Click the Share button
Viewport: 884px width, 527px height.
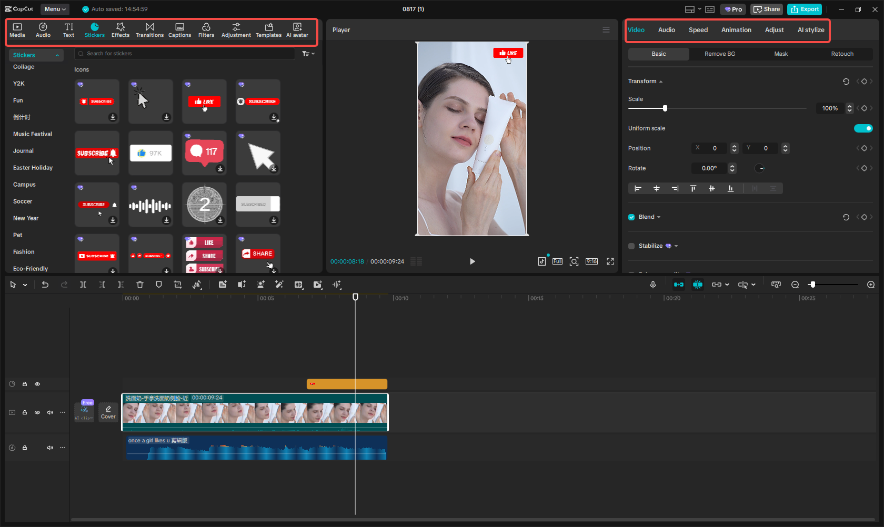point(767,9)
